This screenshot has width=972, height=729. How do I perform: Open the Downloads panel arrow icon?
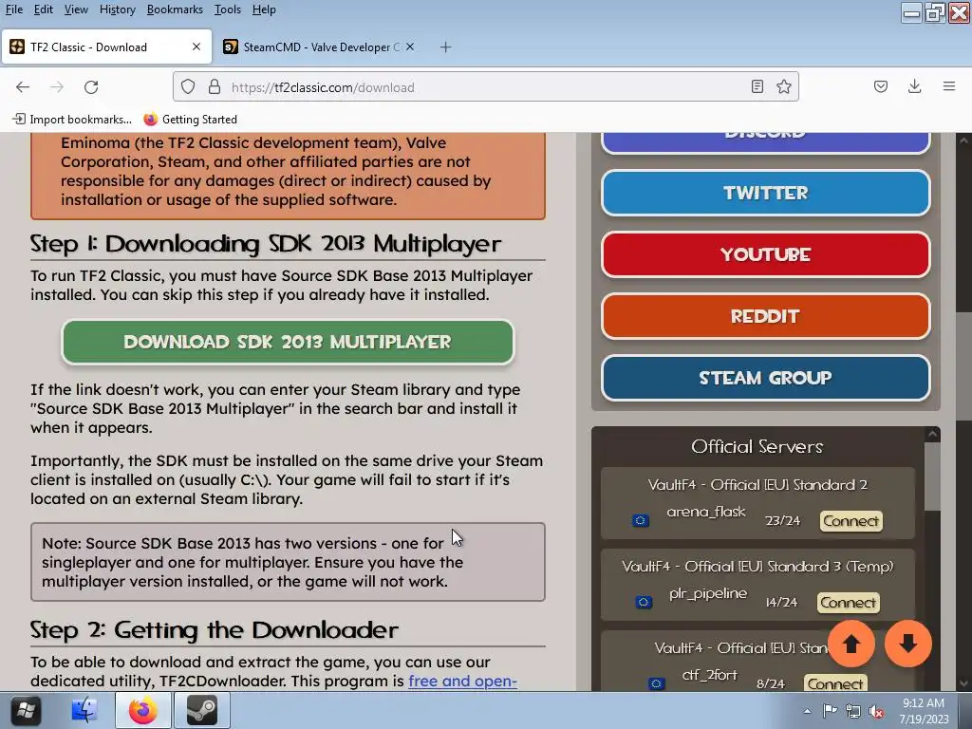914,86
